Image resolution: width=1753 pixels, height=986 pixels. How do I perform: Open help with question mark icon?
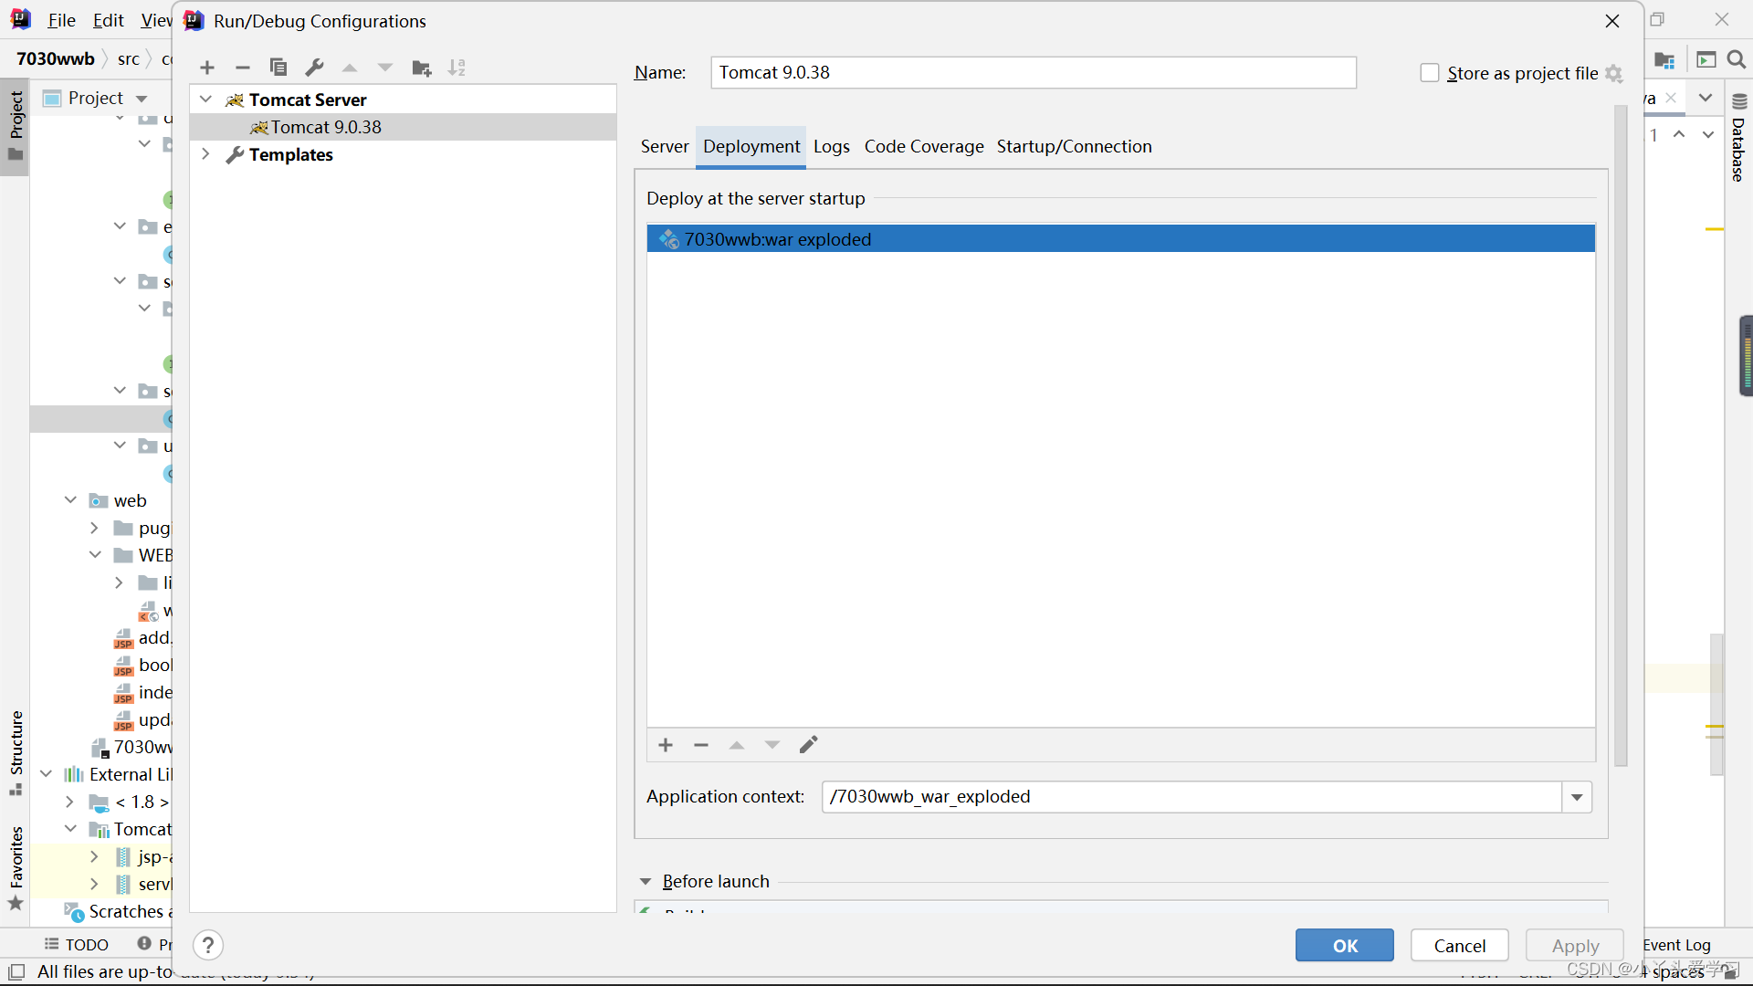click(208, 945)
